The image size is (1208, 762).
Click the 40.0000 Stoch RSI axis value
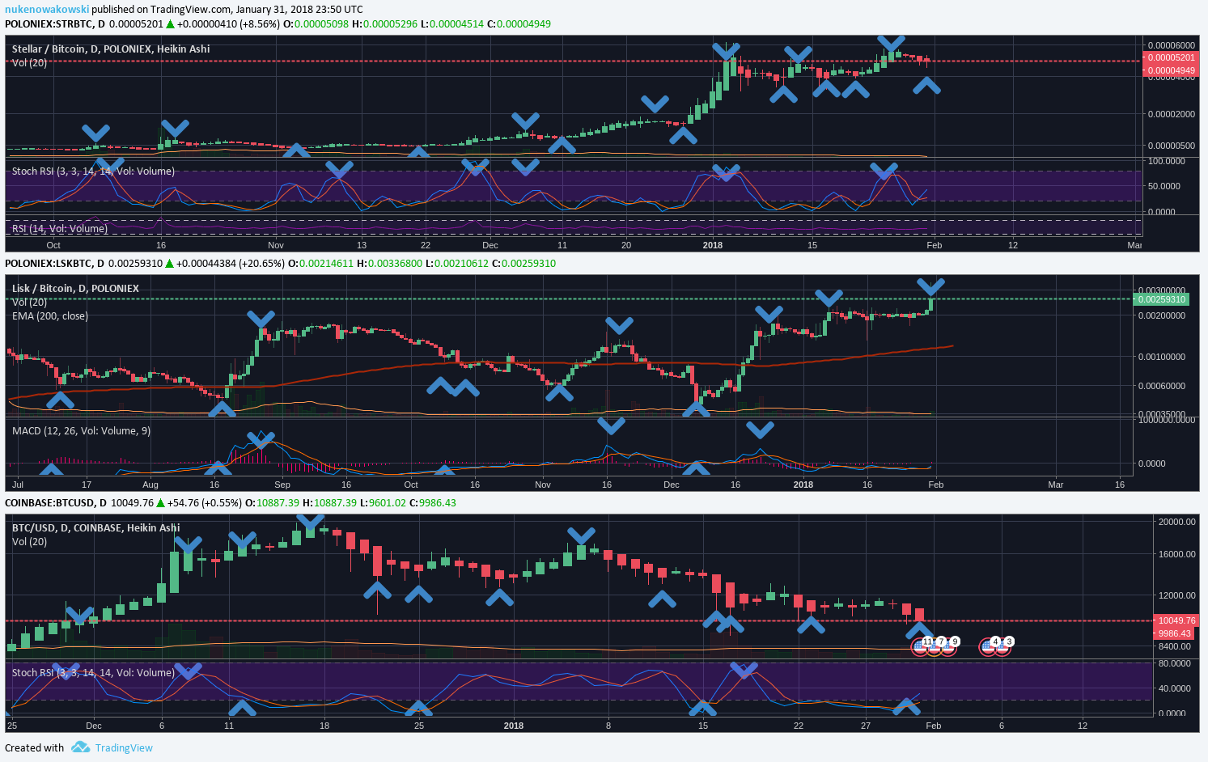tap(1174, 688)
